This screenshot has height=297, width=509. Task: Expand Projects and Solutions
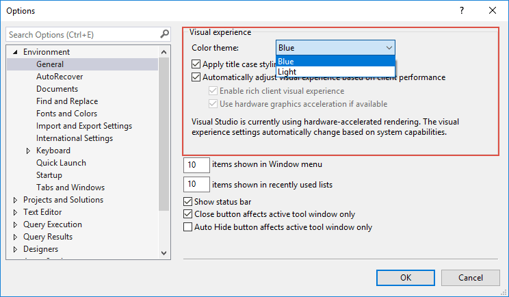point(15,200)
